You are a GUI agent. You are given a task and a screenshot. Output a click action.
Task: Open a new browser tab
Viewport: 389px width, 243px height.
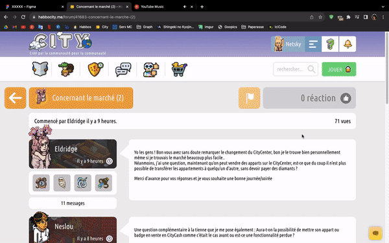202,6
